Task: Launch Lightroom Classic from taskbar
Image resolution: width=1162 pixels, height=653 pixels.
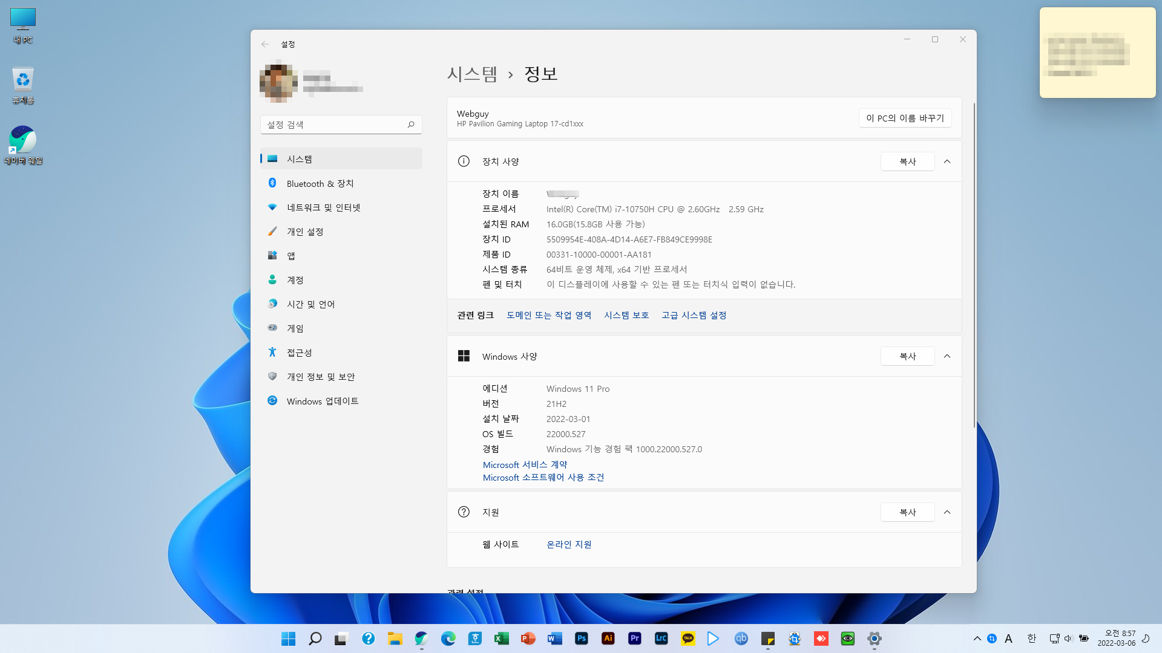Action: pos(661,638)
